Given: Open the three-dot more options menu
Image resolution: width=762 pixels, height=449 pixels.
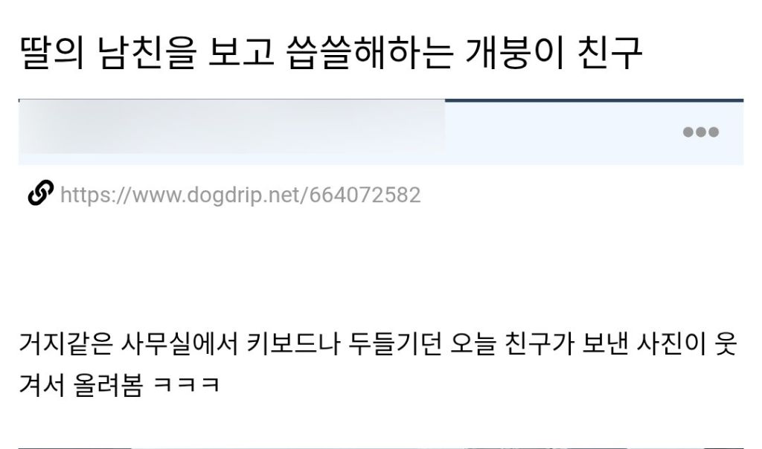Looking at the screenshot, I should pos(700,132).
